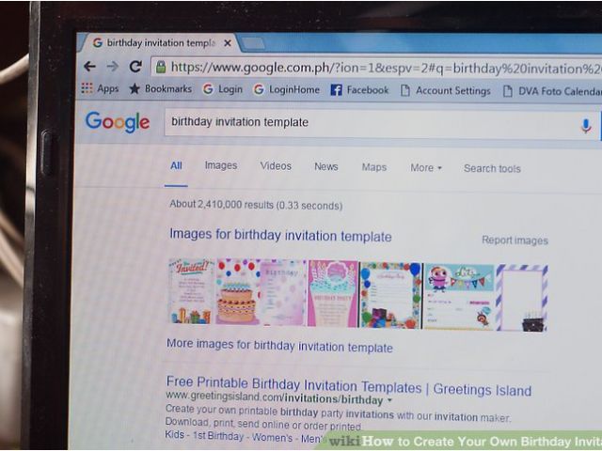The width and height of the screenshot is (602, 451).
Task: Click More images for birthday invitation template
Action: point(279,346)
